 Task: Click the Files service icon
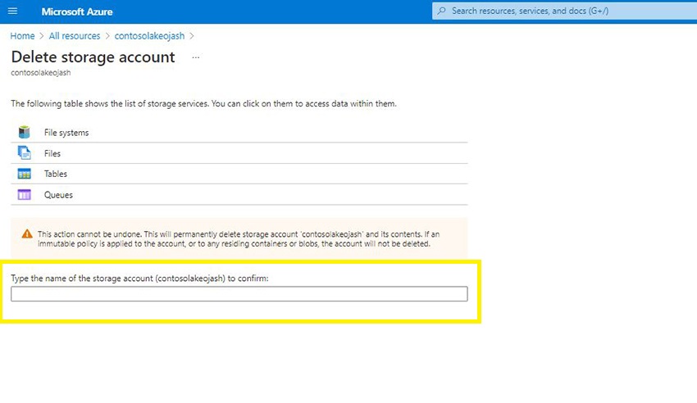24,152
